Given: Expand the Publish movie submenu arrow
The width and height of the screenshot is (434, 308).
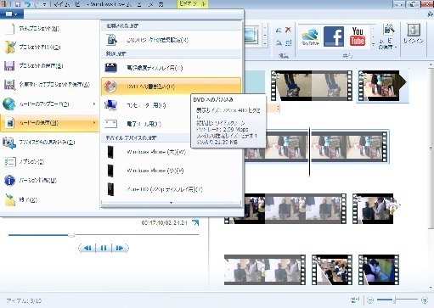Looking at the screenshot, I should coord(94,104).
